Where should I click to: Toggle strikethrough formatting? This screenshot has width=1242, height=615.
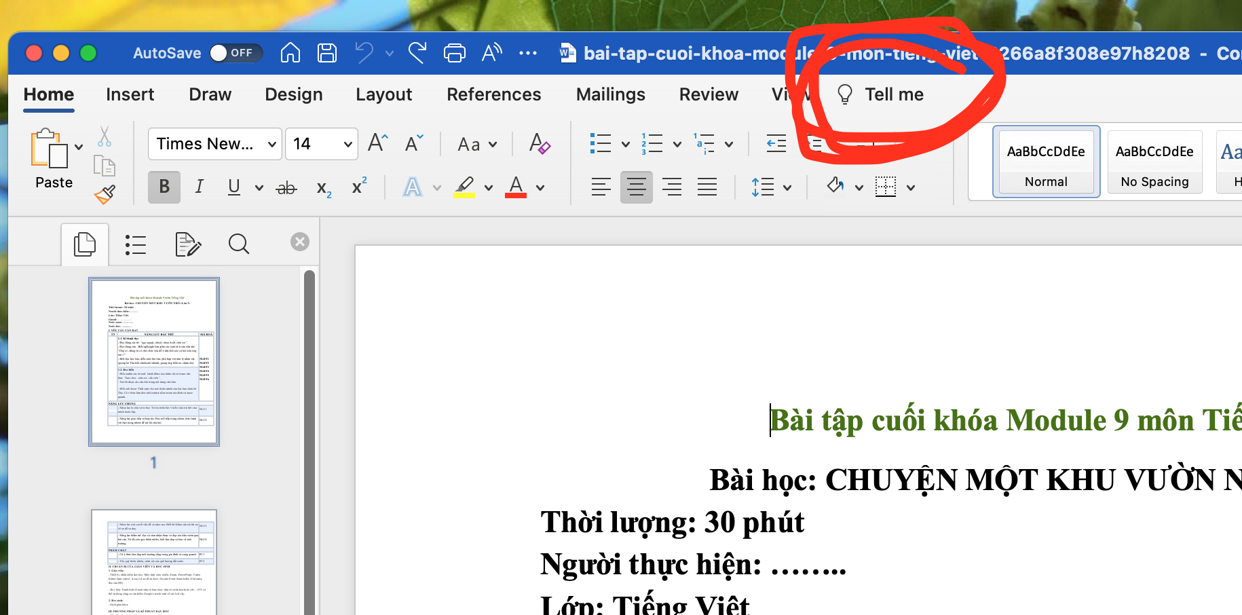(x=286, y=188)
